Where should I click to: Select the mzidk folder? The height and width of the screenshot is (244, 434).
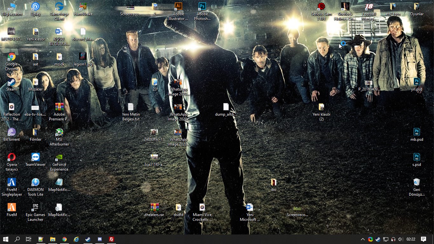click(x=59, y=59)
